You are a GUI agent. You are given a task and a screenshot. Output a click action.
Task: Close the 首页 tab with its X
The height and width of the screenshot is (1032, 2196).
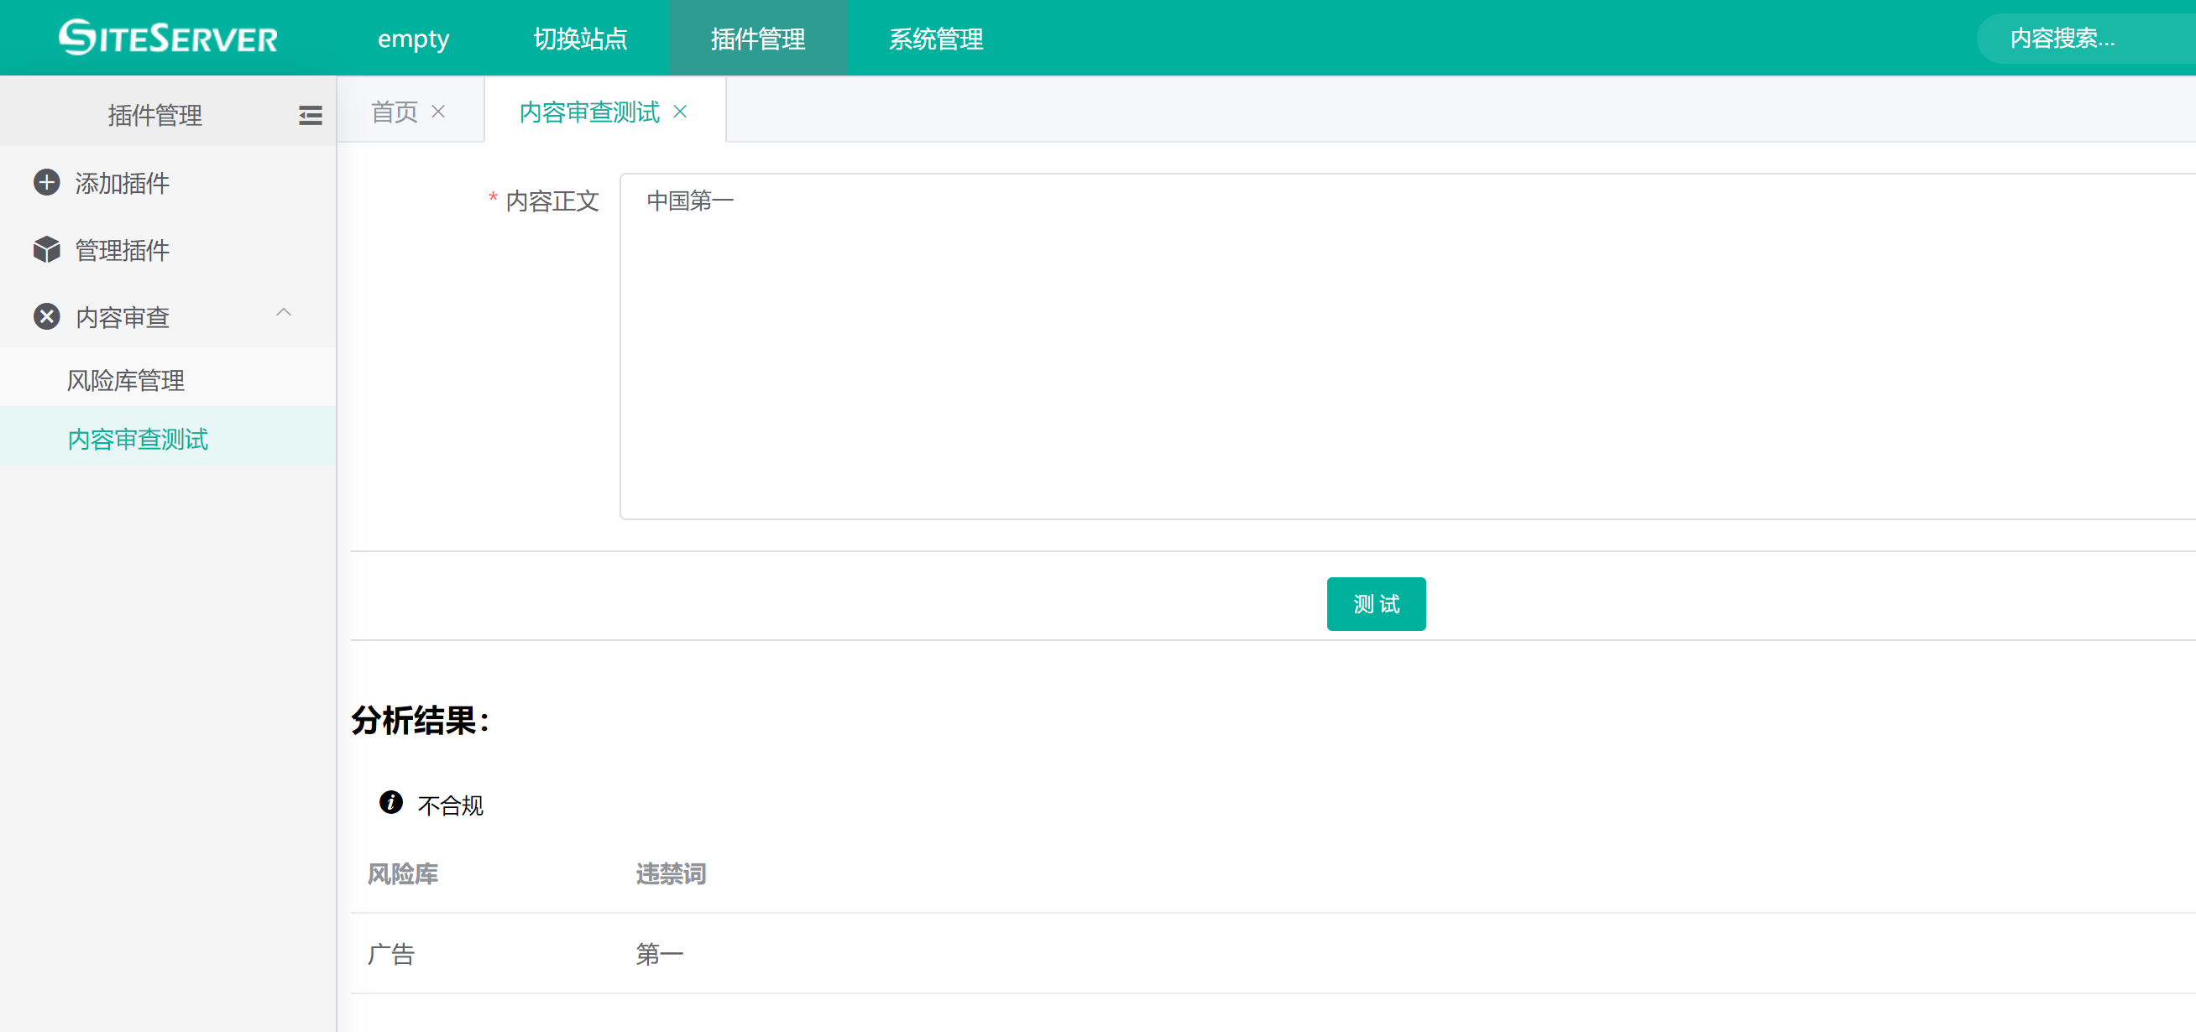point(438,112)
